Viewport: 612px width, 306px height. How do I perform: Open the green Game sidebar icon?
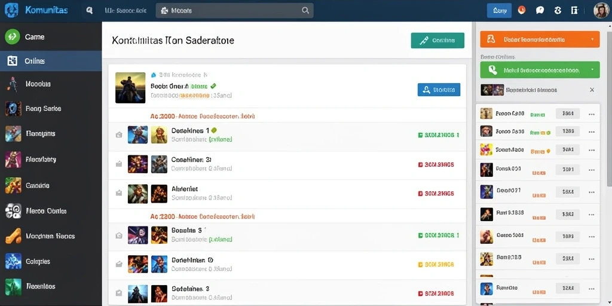tap(13, 36)
